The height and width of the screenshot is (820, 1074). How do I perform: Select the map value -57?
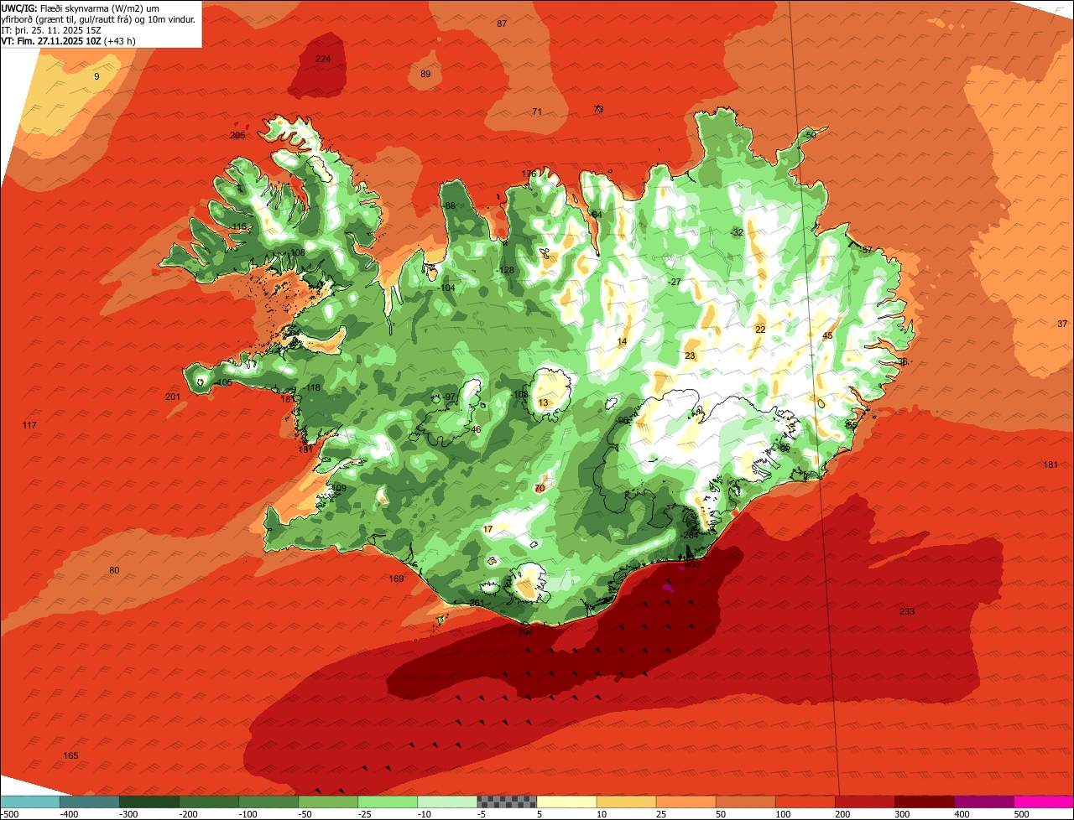pos(866,250)
